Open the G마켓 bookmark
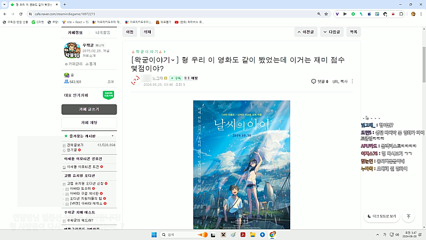The width and height of the screenshot is (426, 240). [x=38, y=22]
